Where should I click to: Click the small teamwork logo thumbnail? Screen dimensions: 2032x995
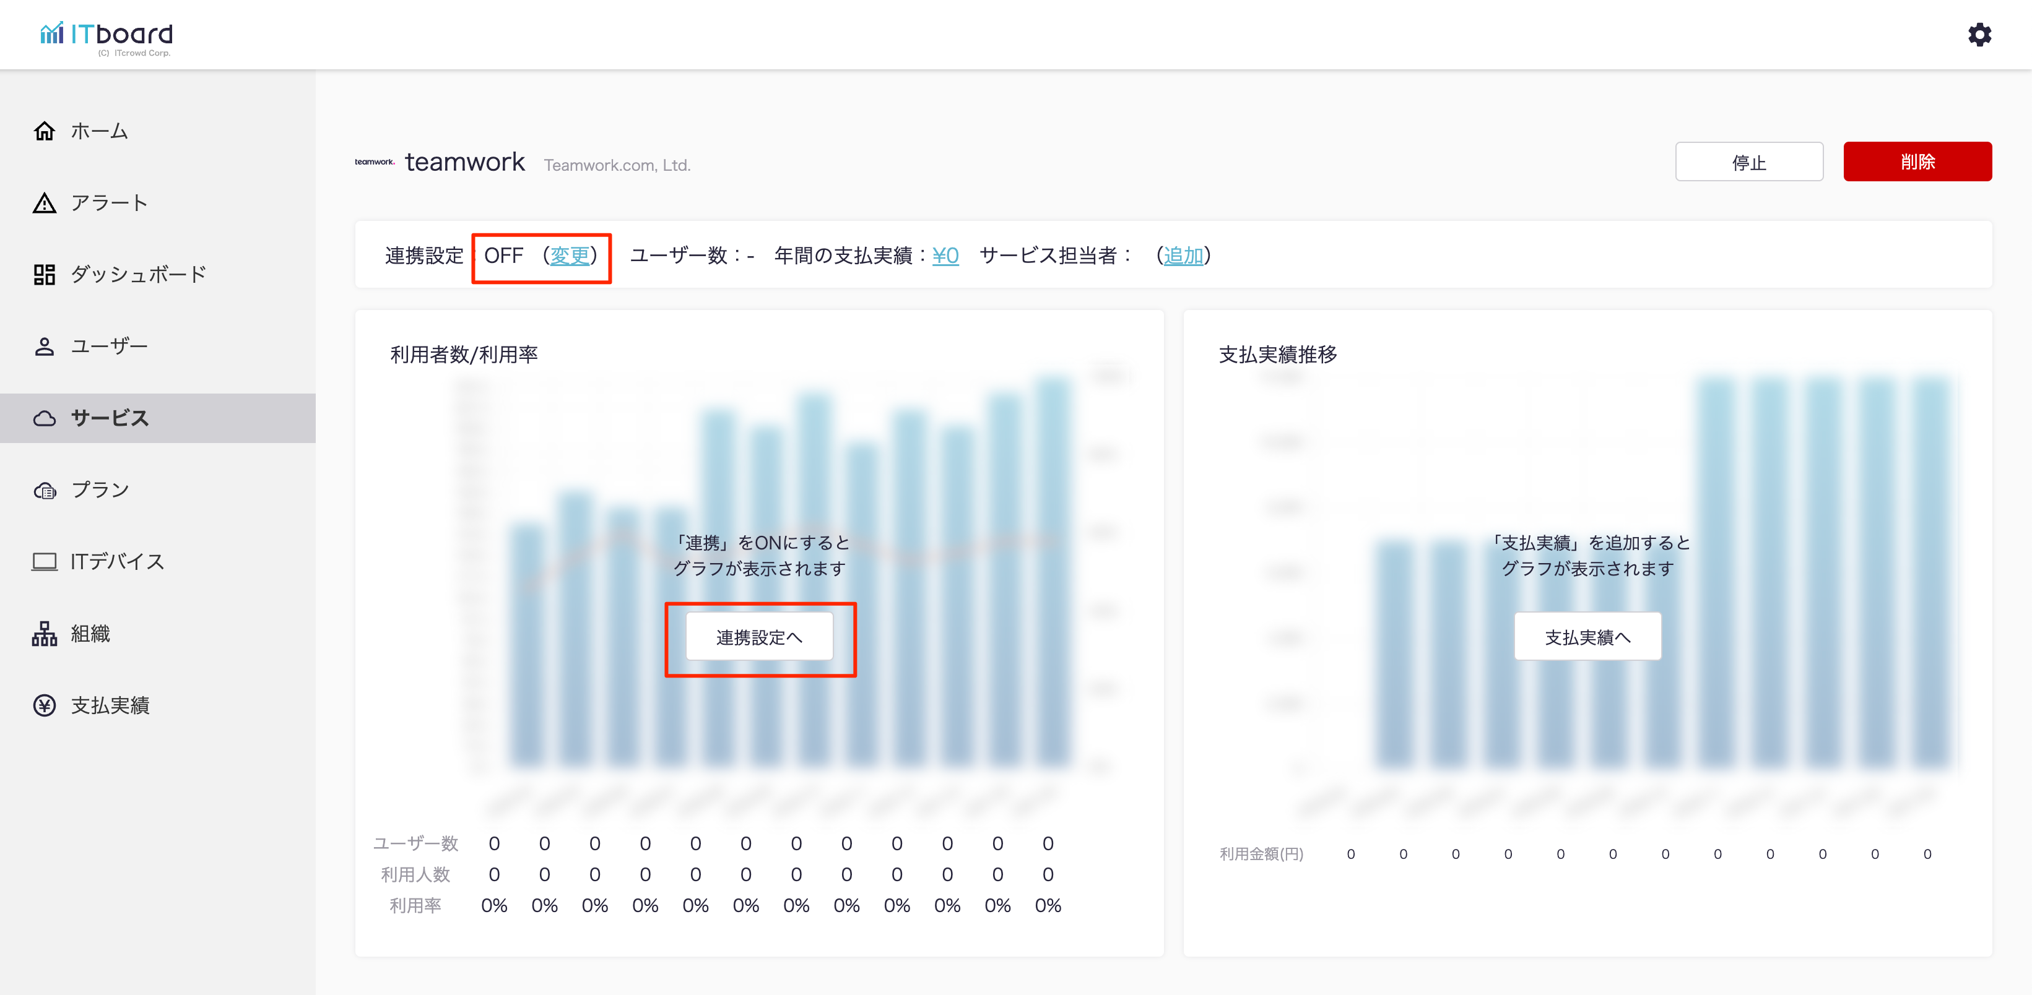pos(374,162)
